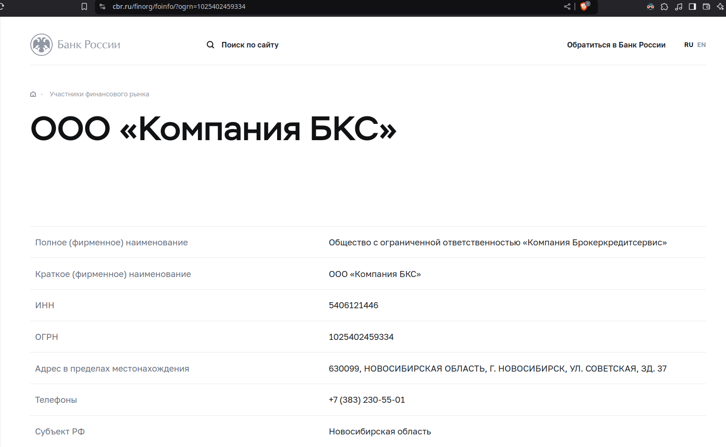Switch language to EN
Viewport: 726px width, 447px height.
point(701,45)
